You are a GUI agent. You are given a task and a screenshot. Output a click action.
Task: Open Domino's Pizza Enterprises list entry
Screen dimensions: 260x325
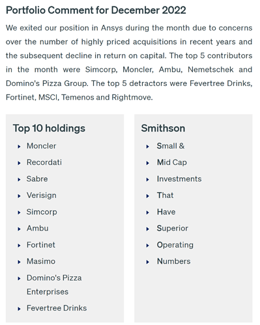click(x=54, y=285)
